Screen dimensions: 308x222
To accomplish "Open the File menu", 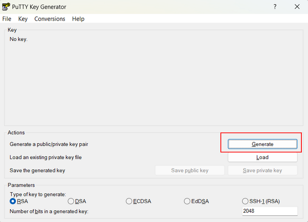I will (x=7, y=19).
